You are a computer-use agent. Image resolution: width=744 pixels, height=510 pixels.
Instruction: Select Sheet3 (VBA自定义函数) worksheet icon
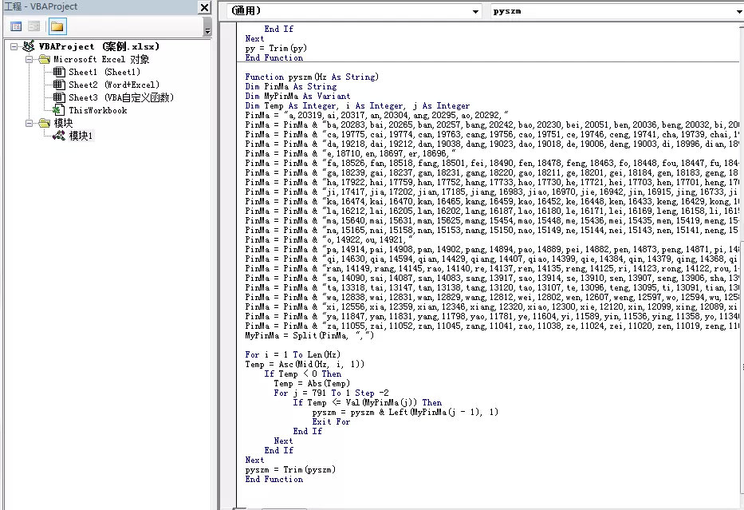point(58,97)
